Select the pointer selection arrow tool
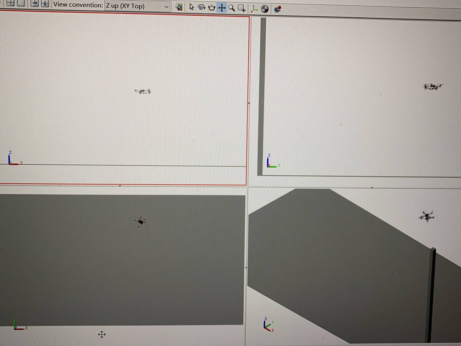Viewport: 461px width, 346px height. (191, 7)
